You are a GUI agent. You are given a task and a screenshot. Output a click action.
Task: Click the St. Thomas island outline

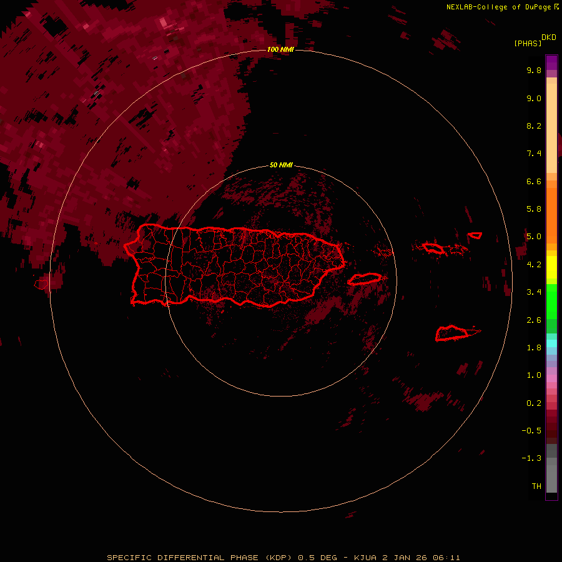[433, 248]
